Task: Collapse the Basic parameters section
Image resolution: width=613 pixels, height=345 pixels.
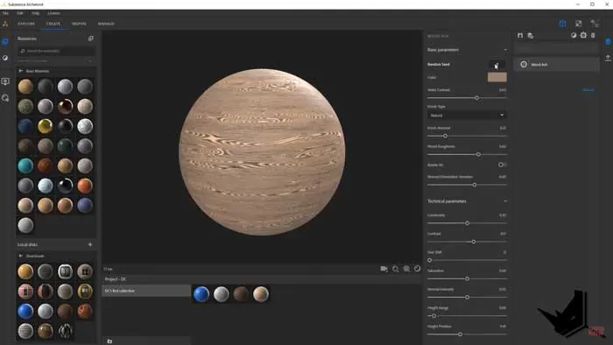Action: [505, 50]
